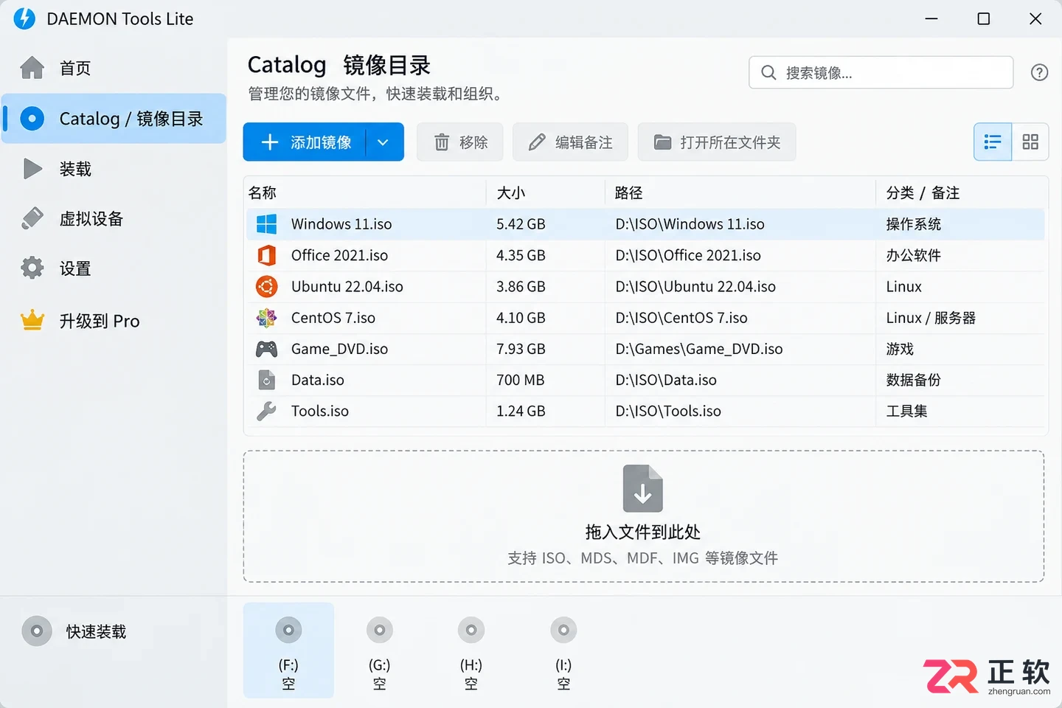The height and width of the screenshot is (708, 1062).
Task: Click the Windows 11.iso file icon
Action: [266, 224]
